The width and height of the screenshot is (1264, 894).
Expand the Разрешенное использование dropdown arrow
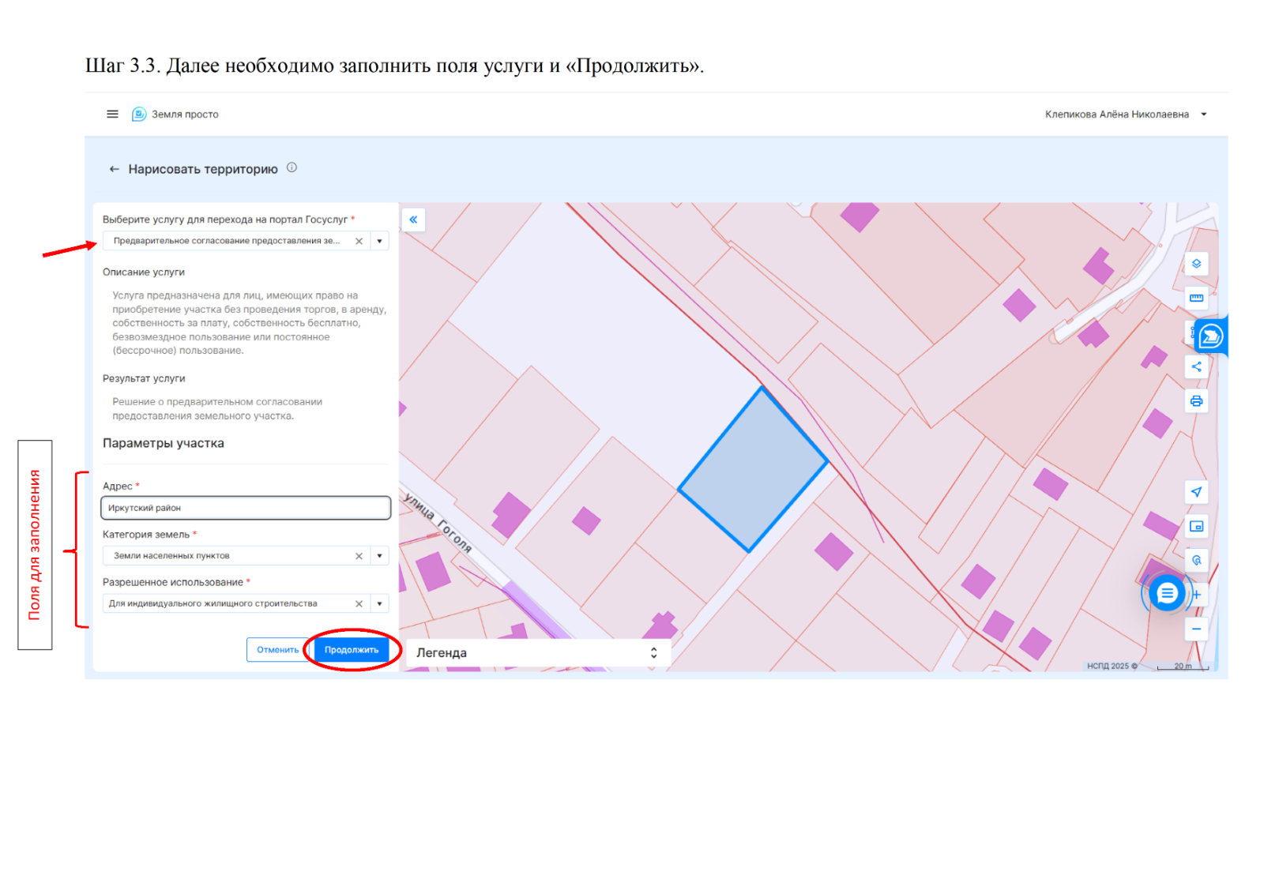click(x=380, y=603)
